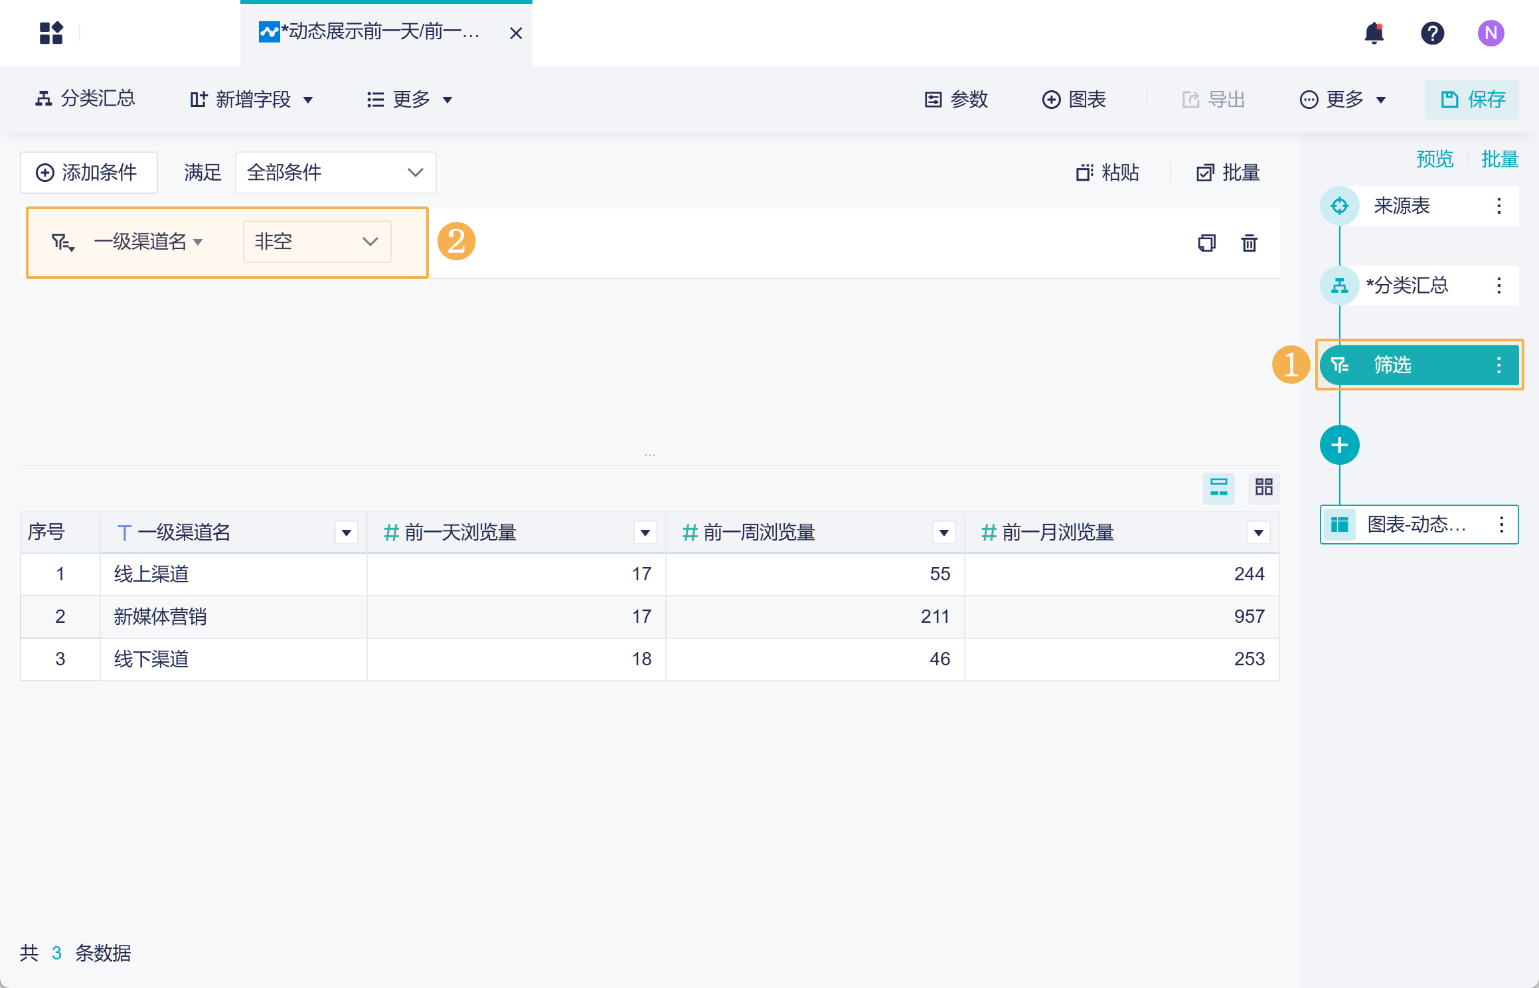Open the 前一天浏览量 column header dropdown
This screenshot has width=1539, height=988.
(645, 533)
